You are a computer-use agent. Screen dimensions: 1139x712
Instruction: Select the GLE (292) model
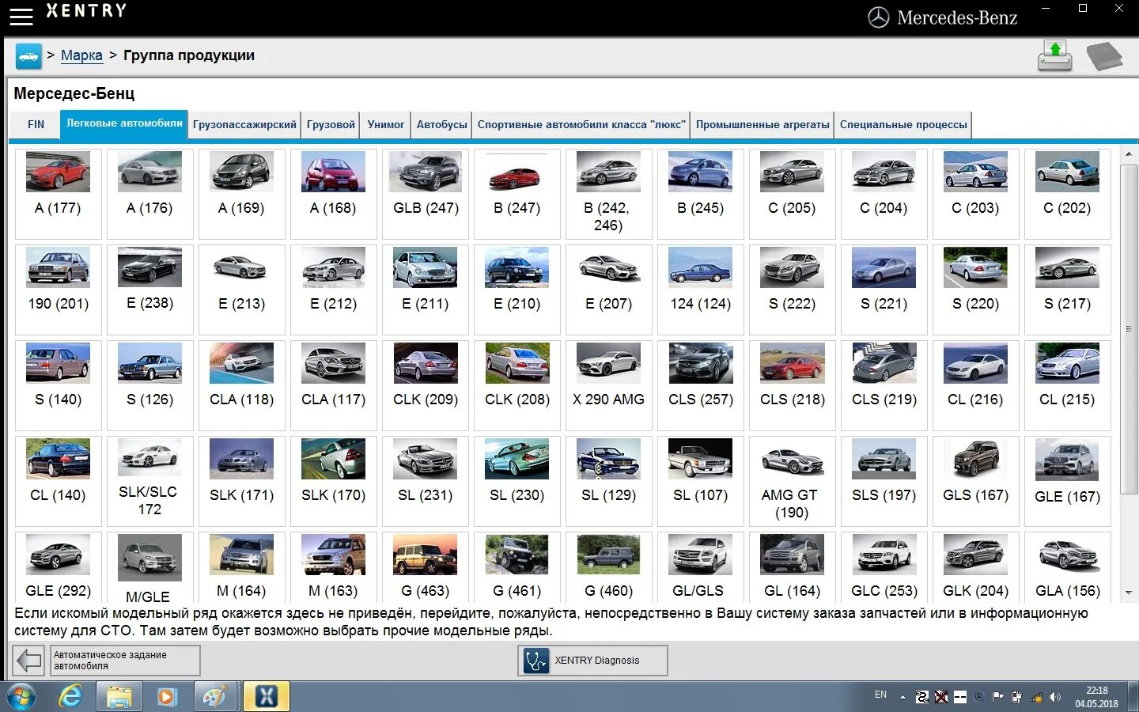pos(58,567)
